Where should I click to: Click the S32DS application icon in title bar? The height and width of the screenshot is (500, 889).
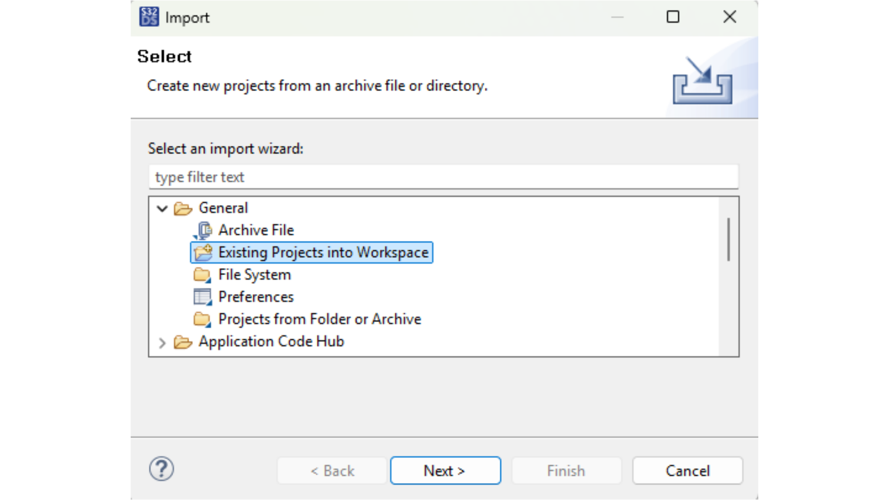point(149,17)
